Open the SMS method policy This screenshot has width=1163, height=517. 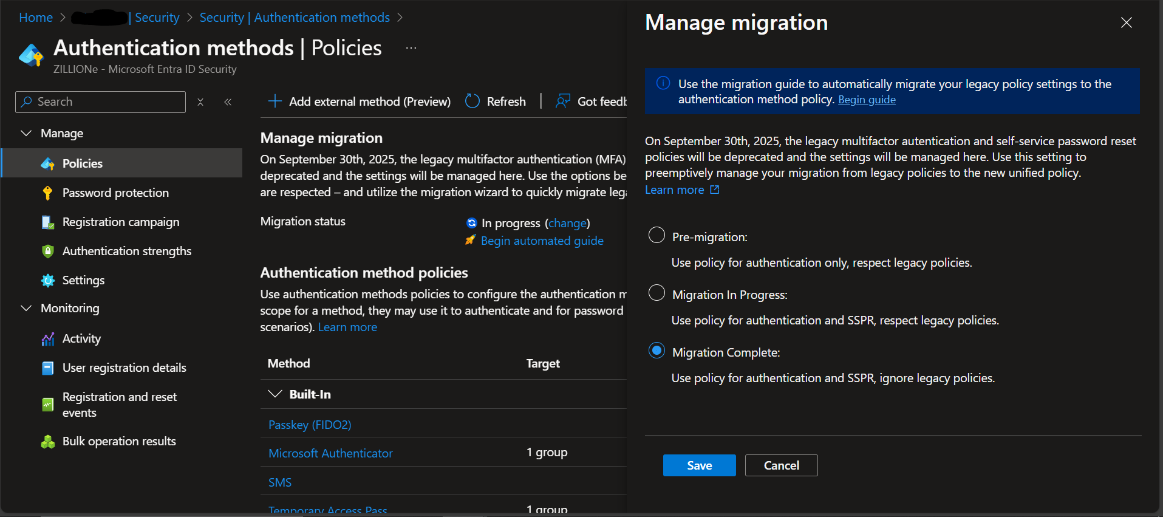[280, 482]
